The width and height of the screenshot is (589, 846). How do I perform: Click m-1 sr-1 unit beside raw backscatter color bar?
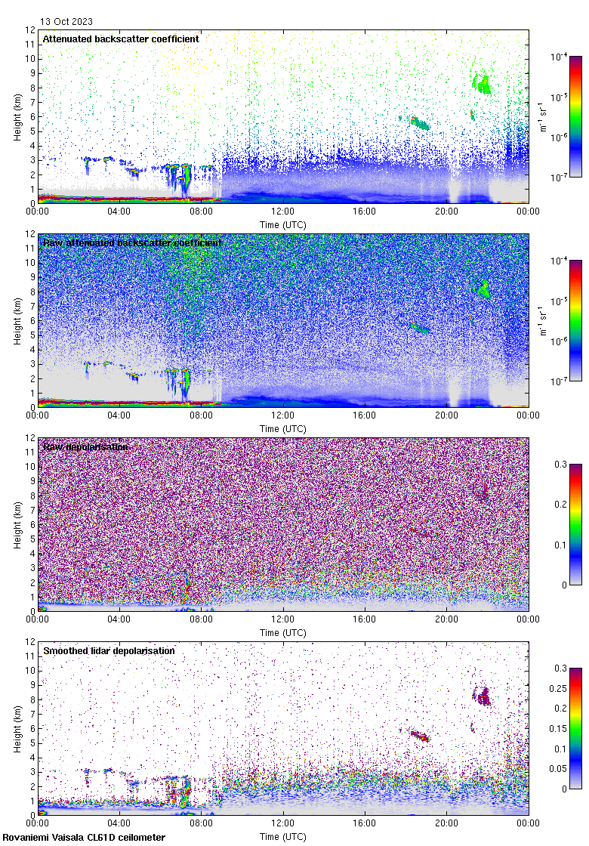point(543,320)
